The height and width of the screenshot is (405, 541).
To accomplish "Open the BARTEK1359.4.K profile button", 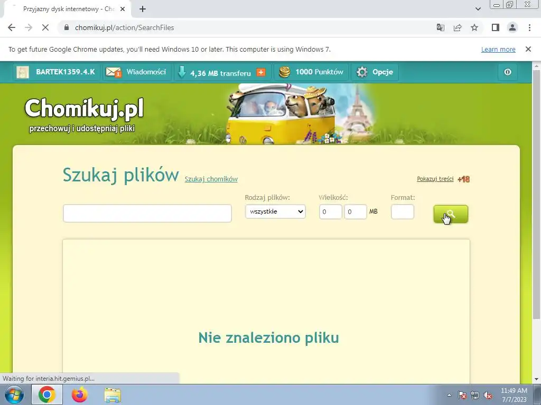I will coord(56,72).
